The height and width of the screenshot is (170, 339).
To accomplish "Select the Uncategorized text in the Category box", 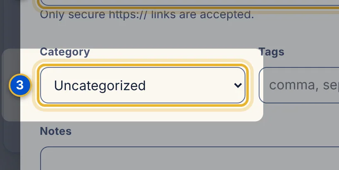I will (x=100, y=86).
